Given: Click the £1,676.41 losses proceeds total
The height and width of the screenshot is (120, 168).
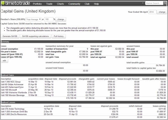Looking at the screenshot, I should 114,117.
